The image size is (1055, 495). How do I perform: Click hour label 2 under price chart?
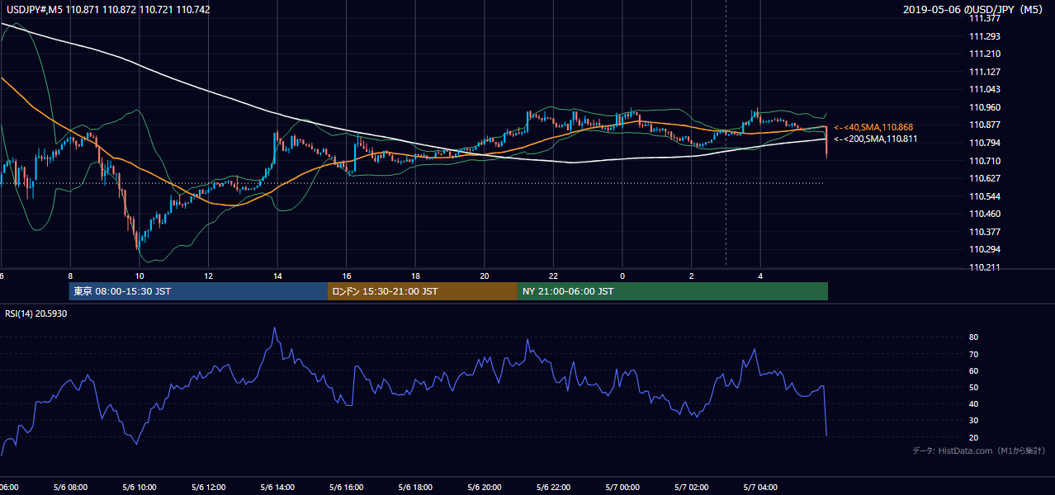(x=691, y=276)
